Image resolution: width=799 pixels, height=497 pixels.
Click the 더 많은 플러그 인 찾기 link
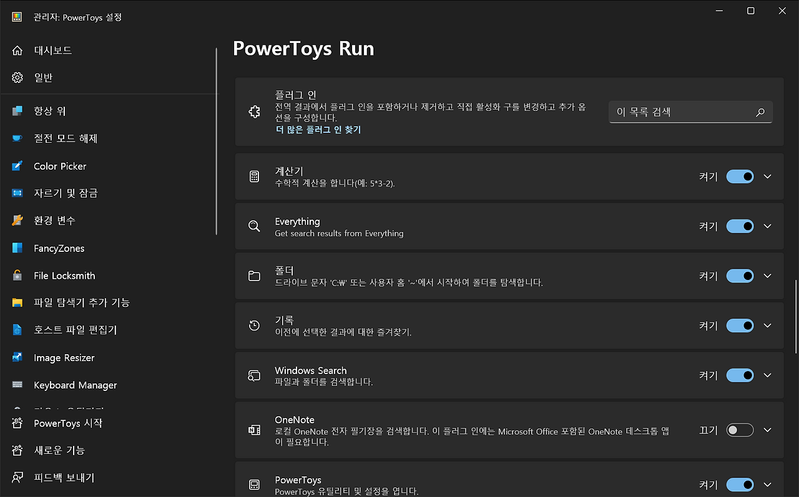[318, 129]
